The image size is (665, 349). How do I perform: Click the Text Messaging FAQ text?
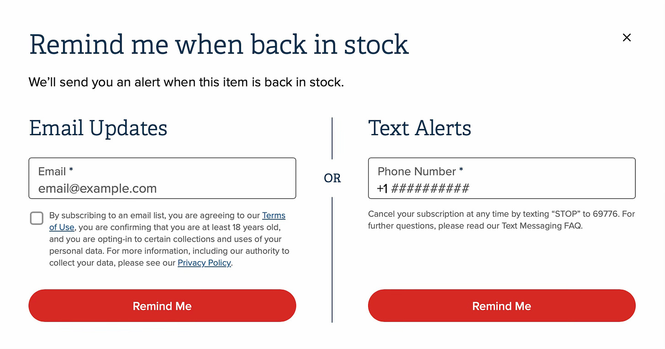pyautogui.click(x=542, y=226)
